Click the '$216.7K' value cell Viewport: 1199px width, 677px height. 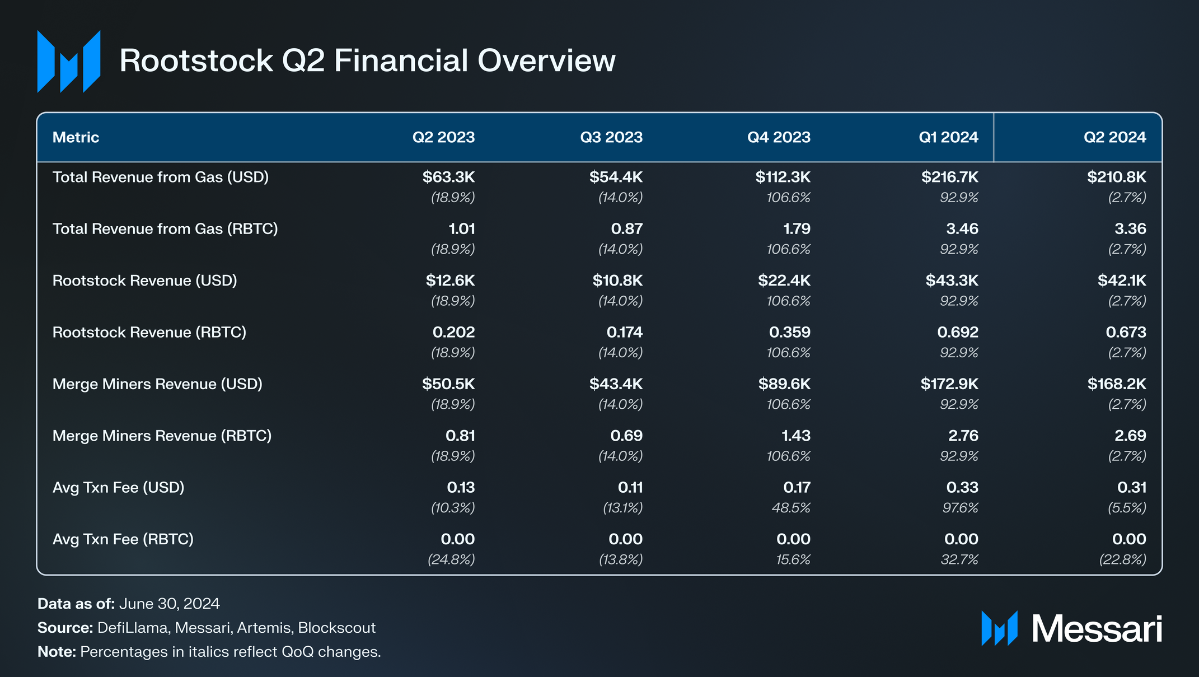pyautogui.click(x=950, y=178)
